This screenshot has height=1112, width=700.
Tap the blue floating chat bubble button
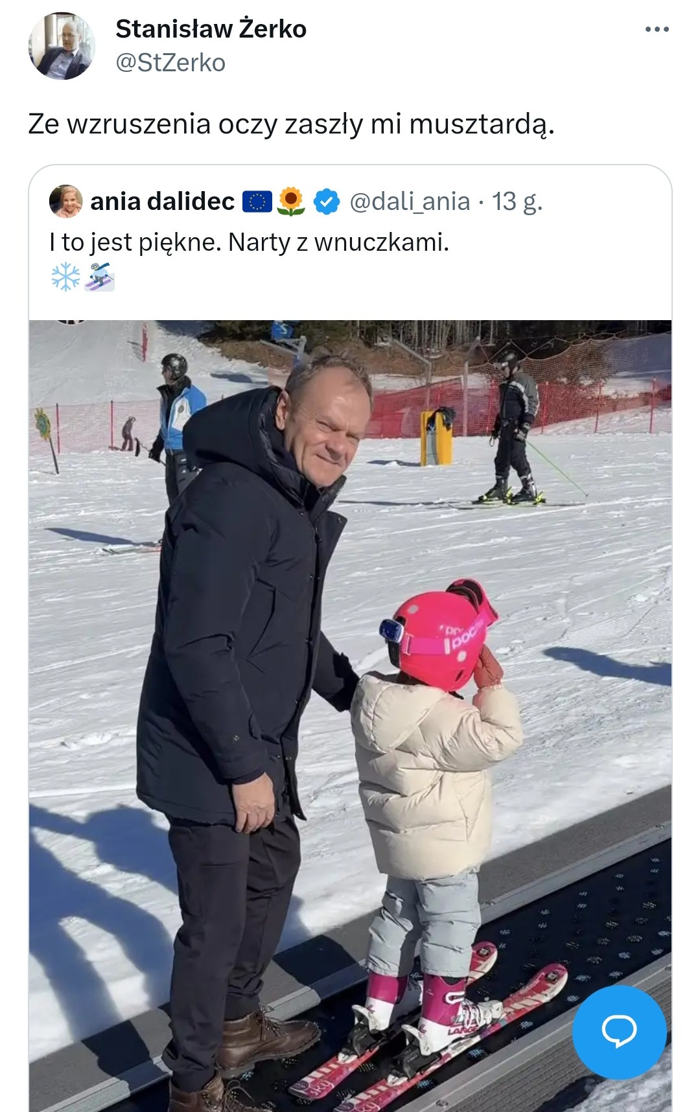(x=620, y=1032)
